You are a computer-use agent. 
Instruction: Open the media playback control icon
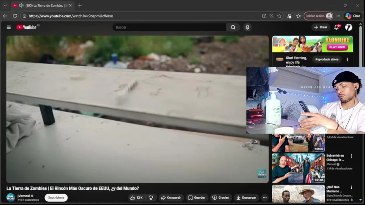(x=289, y=16)
